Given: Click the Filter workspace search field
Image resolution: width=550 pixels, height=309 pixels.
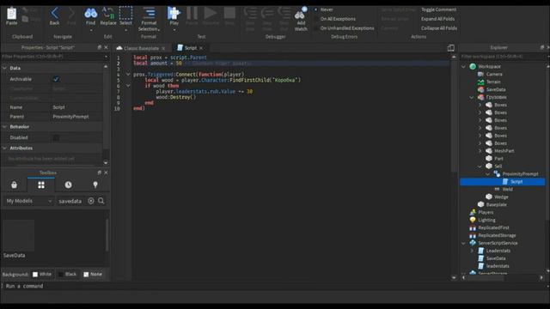Looking at the screenshot, I should pyautogui.click(x=502, y=57).
